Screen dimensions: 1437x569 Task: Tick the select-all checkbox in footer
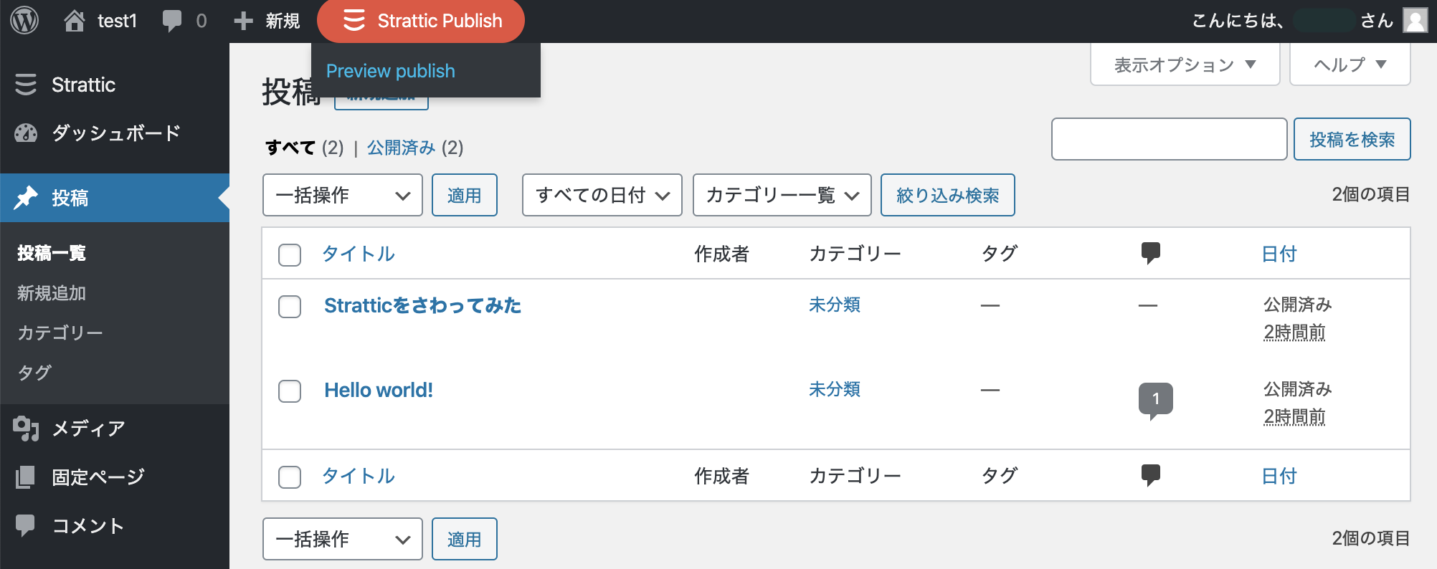290,477
